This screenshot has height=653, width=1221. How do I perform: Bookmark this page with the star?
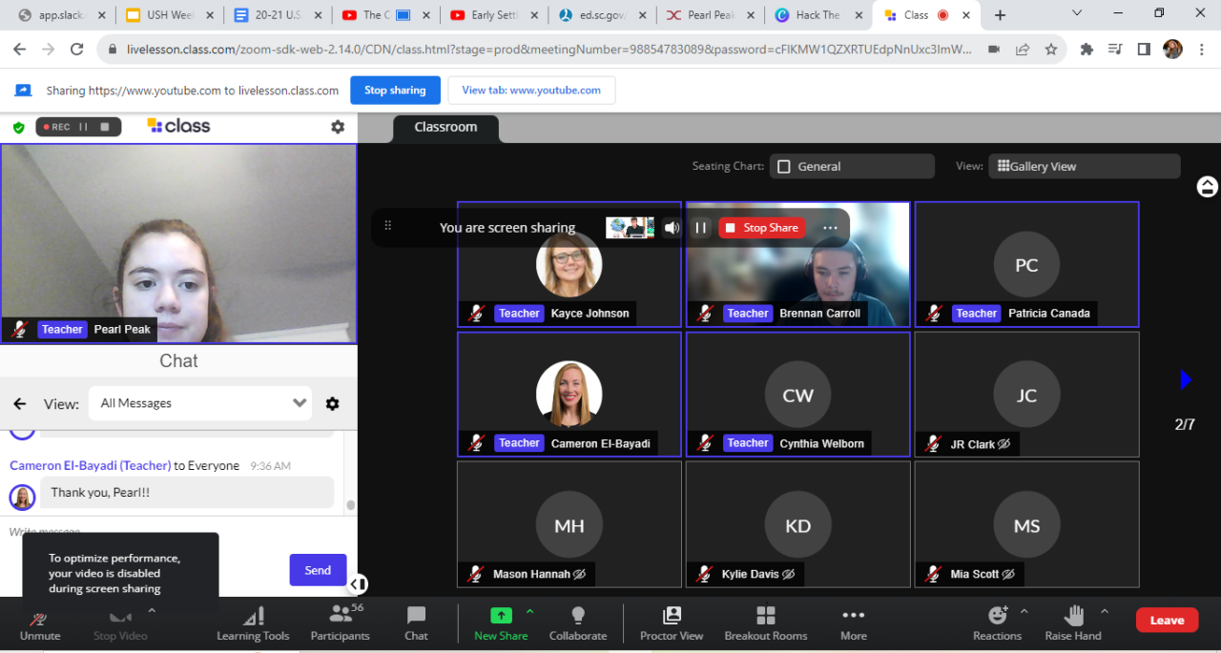pos(1051,50)
